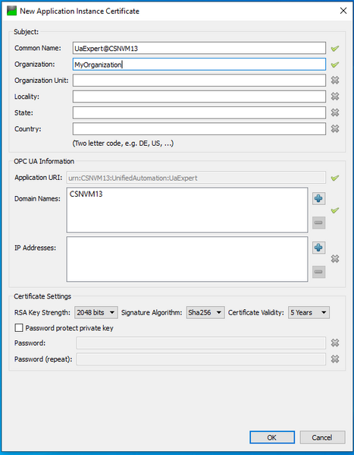Confirm the certificate with OK button
Screen dimensions: 354x455
pos(272,438)
